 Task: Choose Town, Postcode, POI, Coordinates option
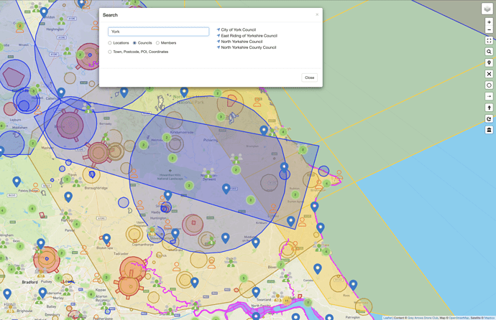click(x=110, y=52)
